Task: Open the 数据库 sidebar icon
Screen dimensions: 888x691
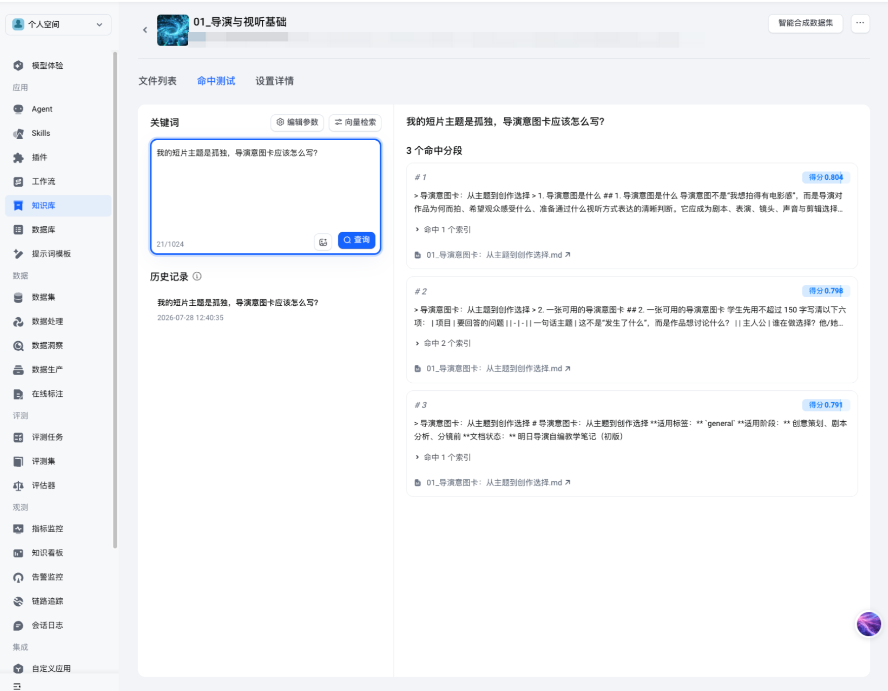Action: (x=18, y=230)
